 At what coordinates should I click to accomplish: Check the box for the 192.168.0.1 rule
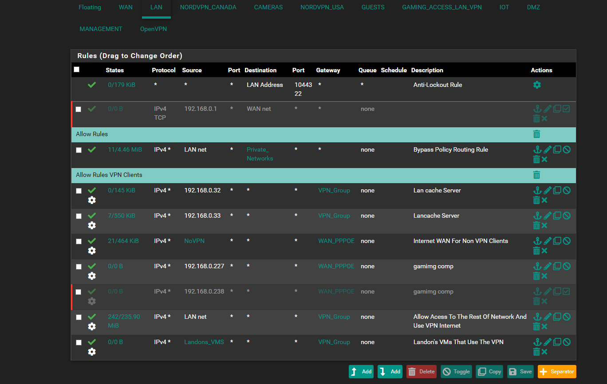point(79,109)
